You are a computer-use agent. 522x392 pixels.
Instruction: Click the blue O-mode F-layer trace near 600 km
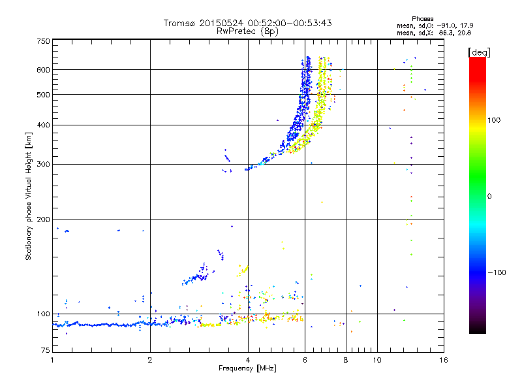pos(308,70)
